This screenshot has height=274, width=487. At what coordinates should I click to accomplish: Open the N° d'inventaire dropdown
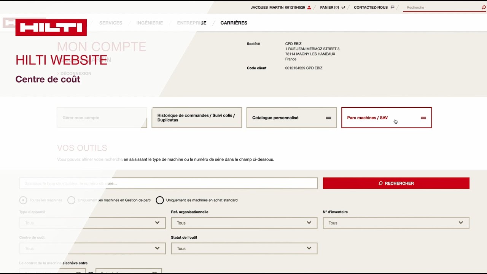pos(396,223)
